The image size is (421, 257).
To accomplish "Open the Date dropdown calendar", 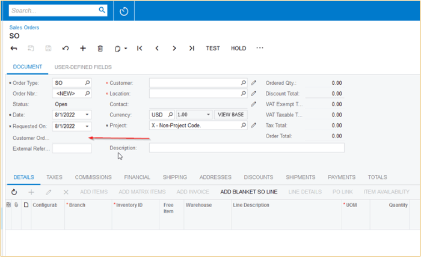I will click(x=87, y=115).
